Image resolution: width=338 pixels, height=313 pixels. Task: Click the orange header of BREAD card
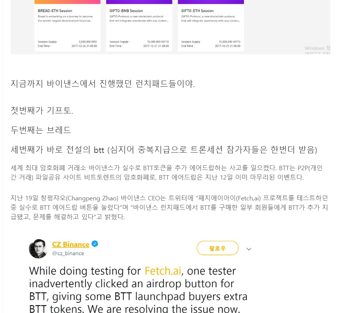(x=67, y=2)
